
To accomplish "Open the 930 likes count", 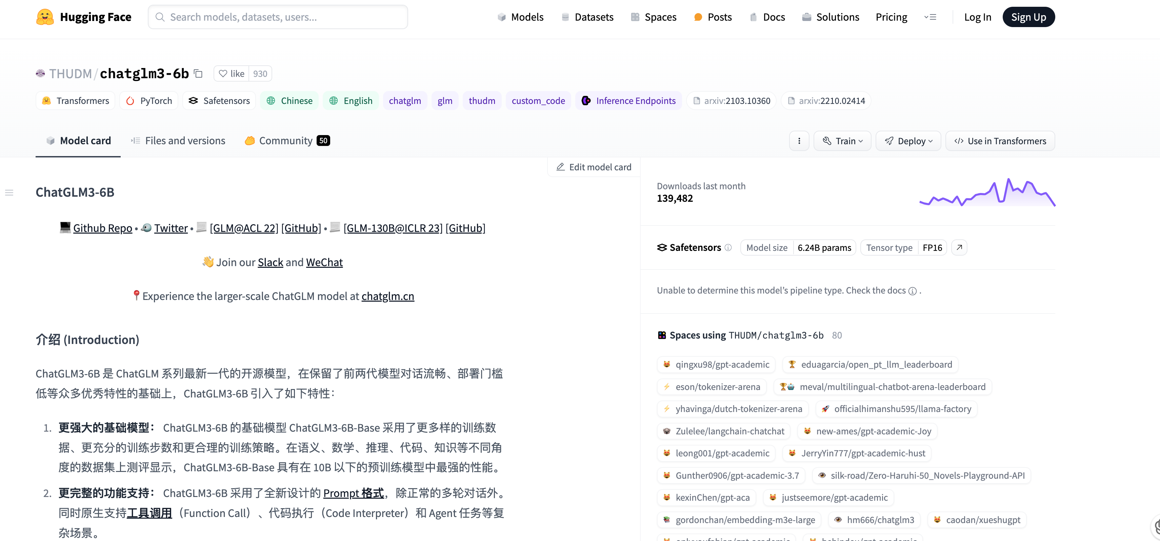I will coord(260,74).
